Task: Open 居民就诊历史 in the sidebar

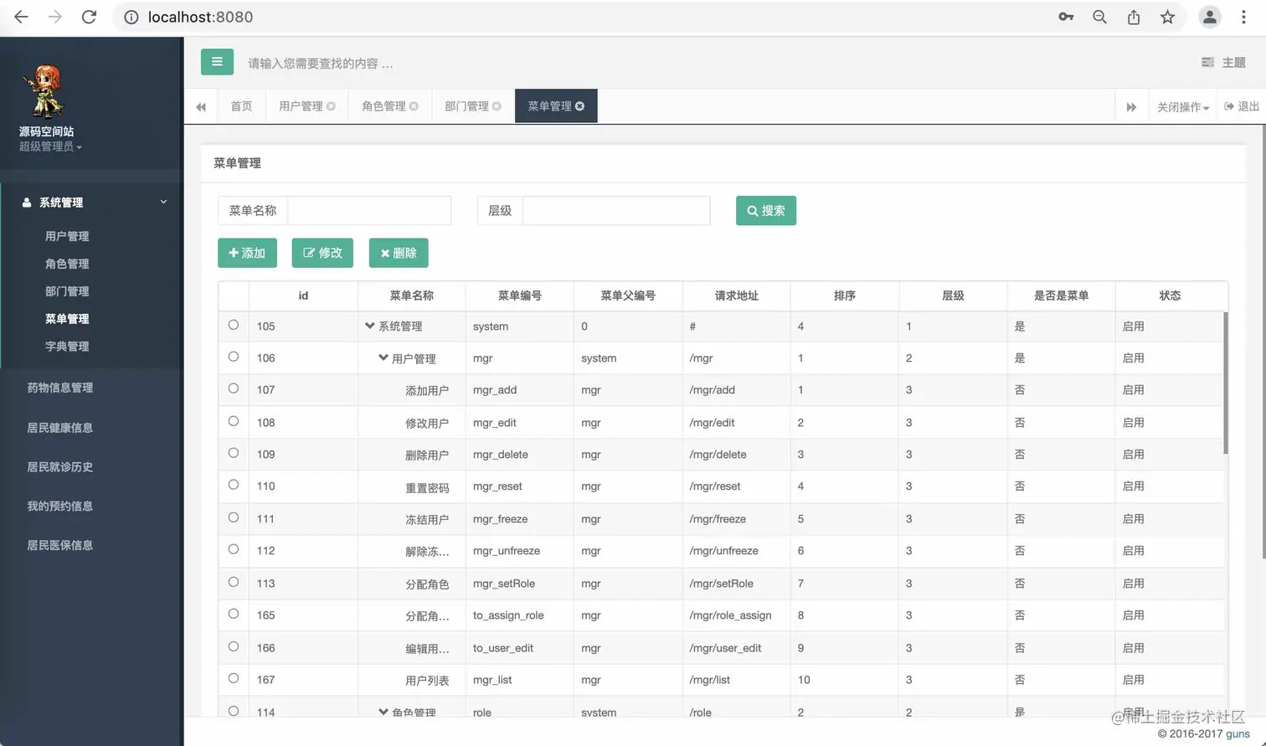Action: [x=59, y=467]
